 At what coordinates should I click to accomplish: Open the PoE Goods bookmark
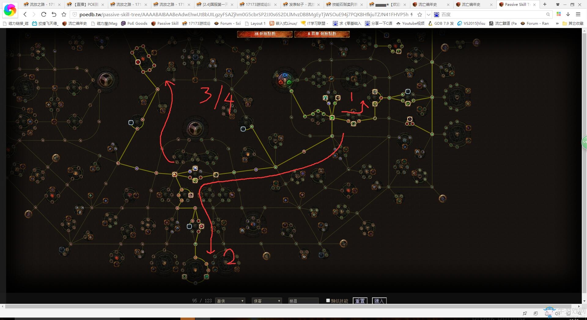tap(134, 24)
